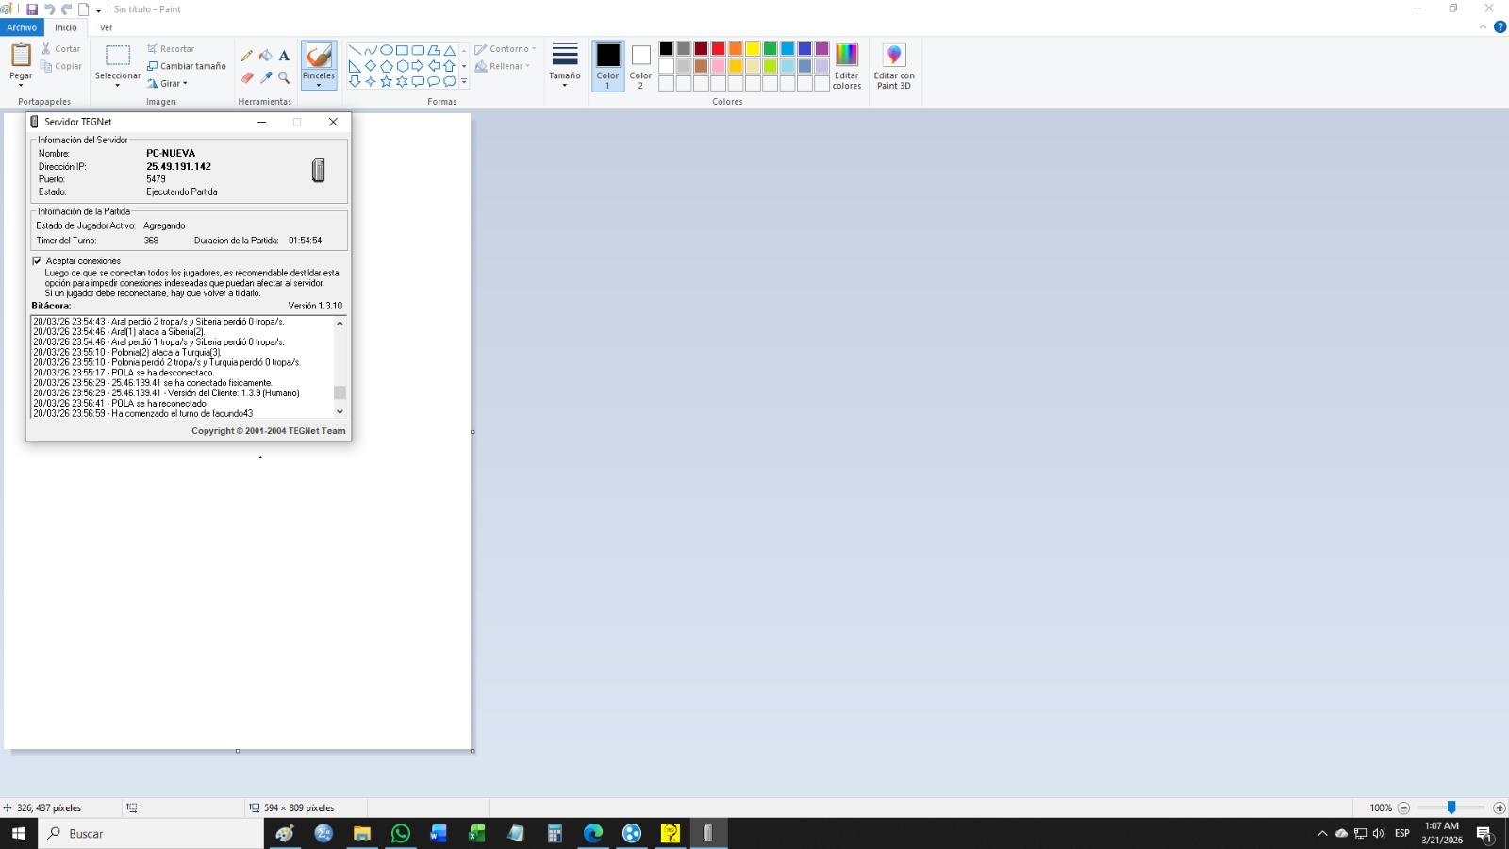Uncheck the Aceptar conexiones checkbox
The height and width of the screenshot is (849, 1509).
pos(37,261)
